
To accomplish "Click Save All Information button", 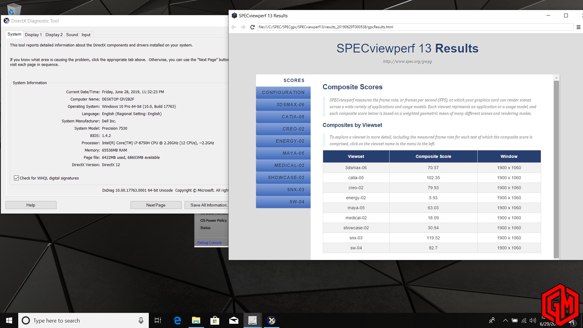I will 207,205.
